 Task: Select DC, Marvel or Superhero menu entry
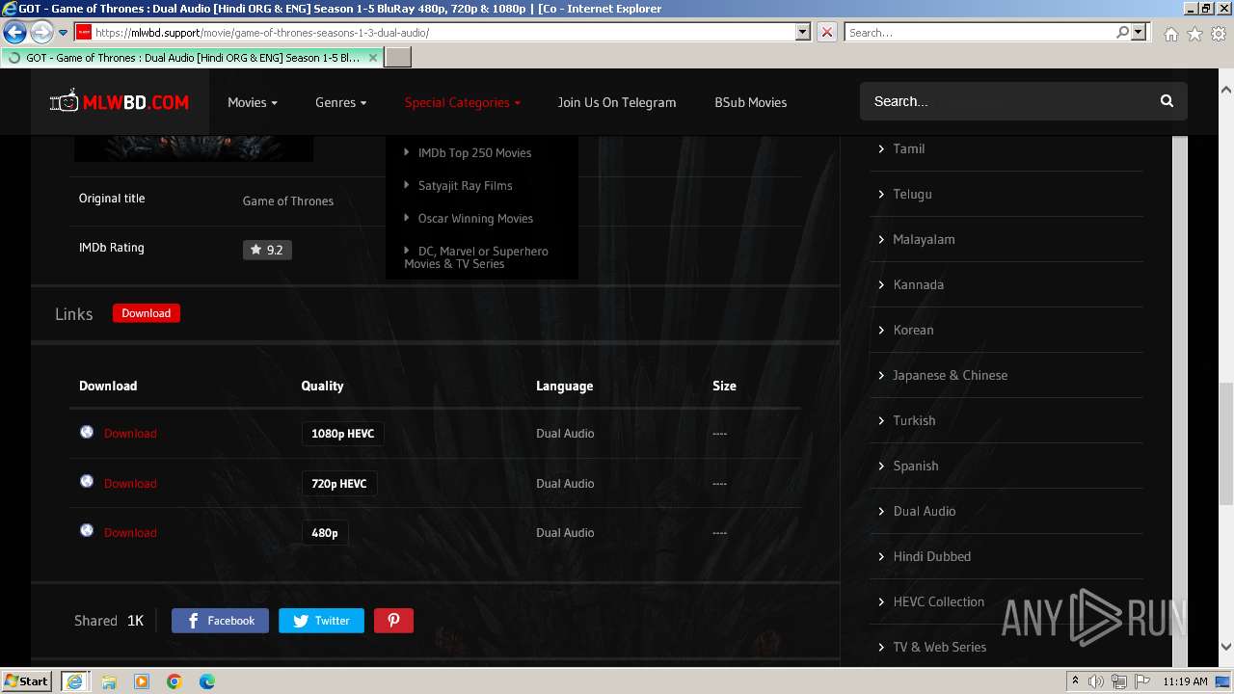click(476, 257)
